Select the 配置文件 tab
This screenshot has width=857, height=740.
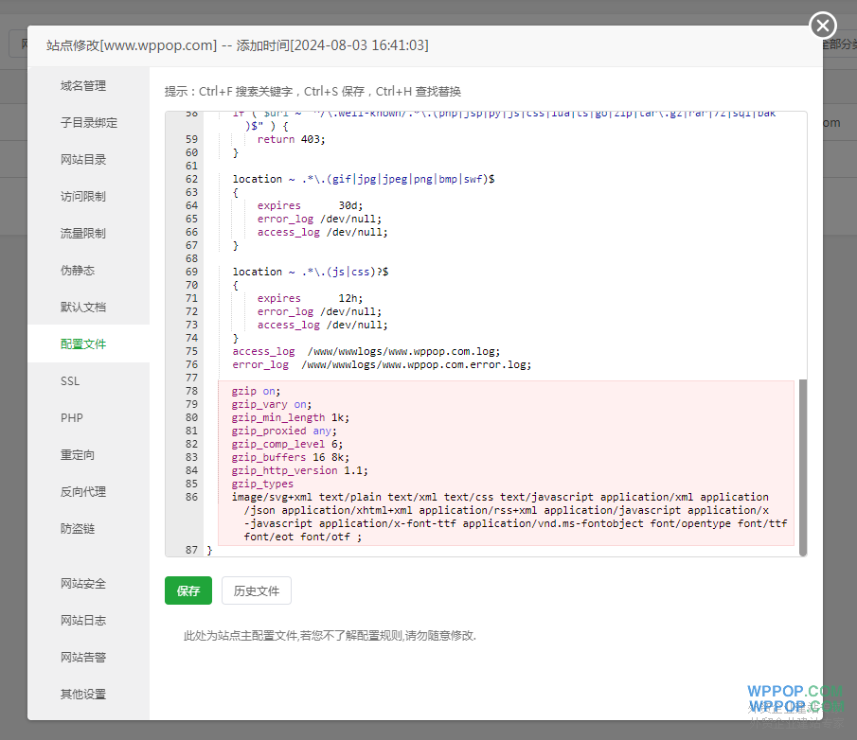click(x=83, y=344)
